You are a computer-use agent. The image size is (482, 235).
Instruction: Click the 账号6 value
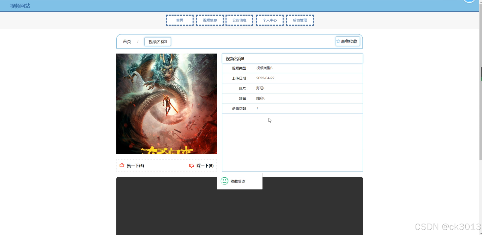tap(261, 88)
